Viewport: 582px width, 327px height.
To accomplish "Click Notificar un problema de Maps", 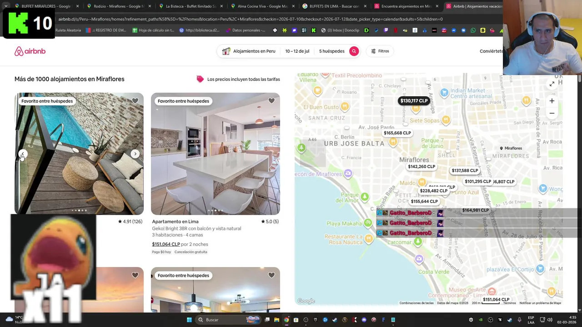I will tap(540, 303).
